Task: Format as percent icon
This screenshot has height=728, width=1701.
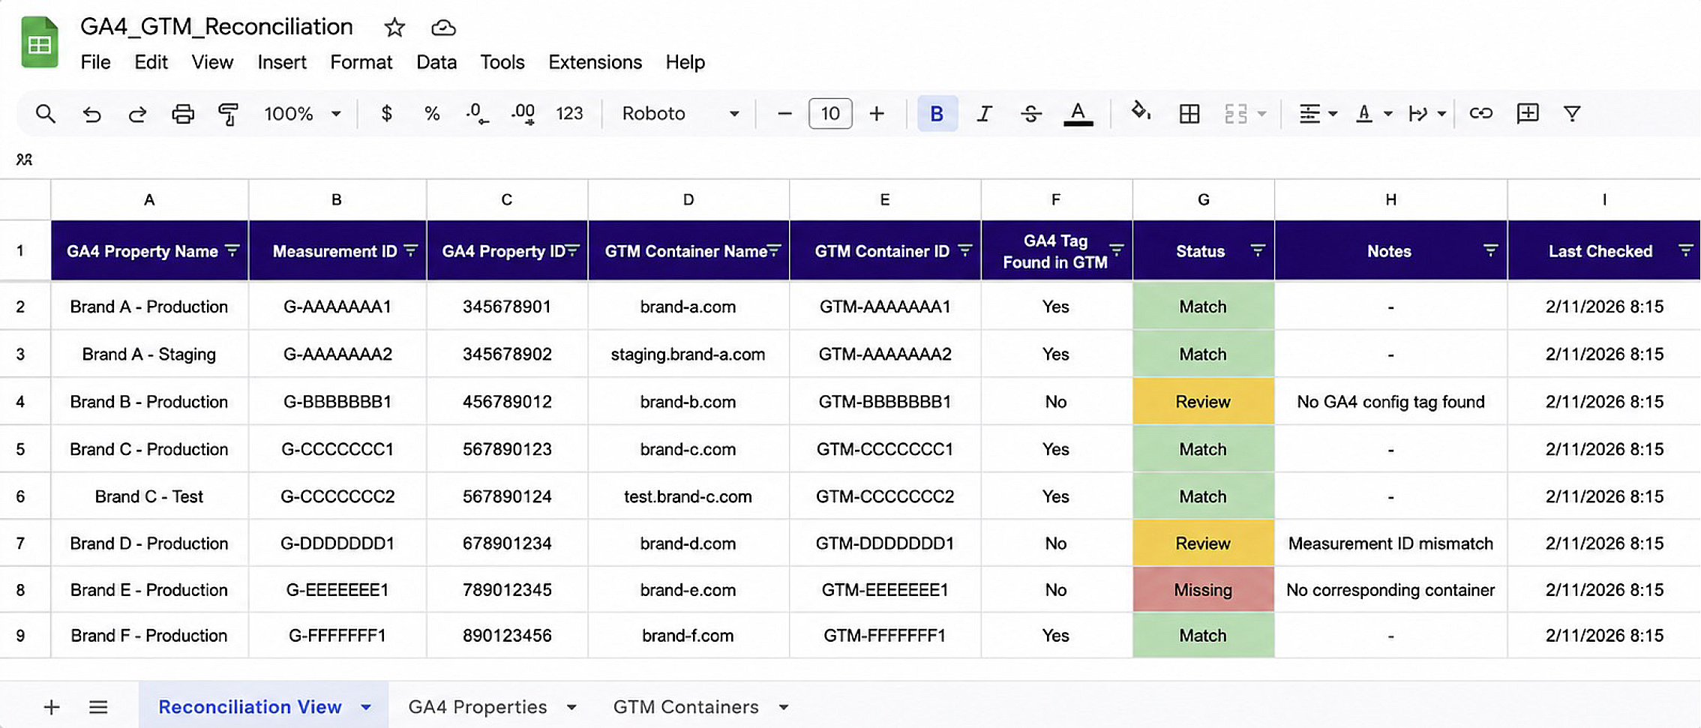Action: [x=431, y=113]
